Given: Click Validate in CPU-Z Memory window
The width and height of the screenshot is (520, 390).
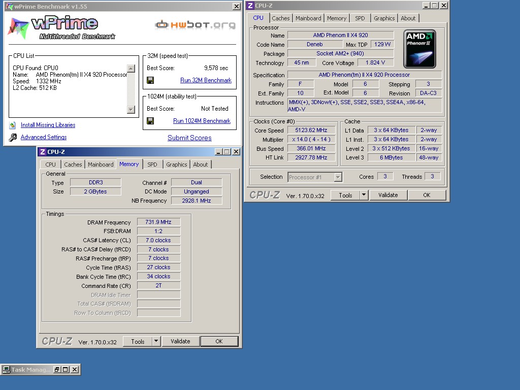Looking at the screenshot, I should [180, 341].
